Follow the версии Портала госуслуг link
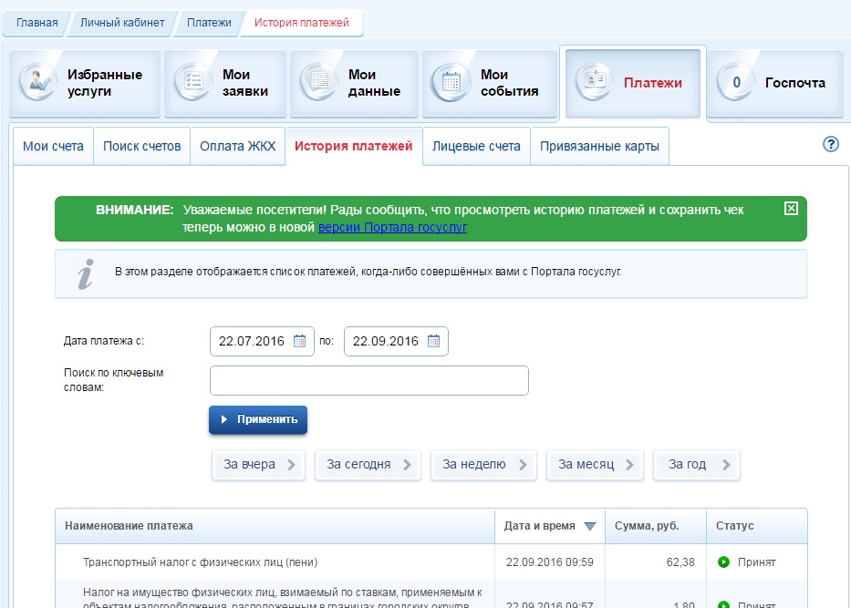The width and height of the screenshot is (851, 608). pyautogui.click(x=392, y=227)
